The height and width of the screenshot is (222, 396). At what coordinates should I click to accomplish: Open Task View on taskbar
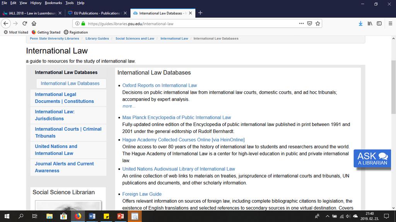click(34, 216)
